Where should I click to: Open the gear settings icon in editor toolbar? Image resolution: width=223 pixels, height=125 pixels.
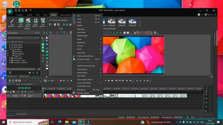click(155, 33)
